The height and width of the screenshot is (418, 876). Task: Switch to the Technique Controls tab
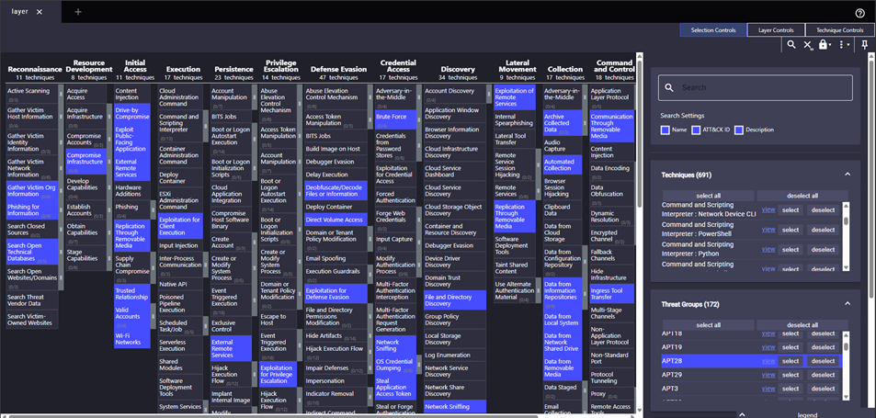point(839,30)
